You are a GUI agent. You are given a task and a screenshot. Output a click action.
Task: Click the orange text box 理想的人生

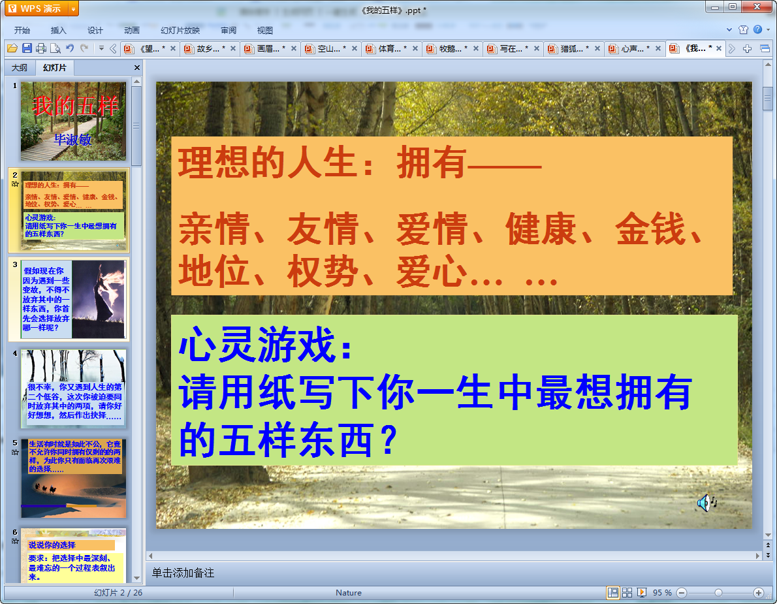451,215
